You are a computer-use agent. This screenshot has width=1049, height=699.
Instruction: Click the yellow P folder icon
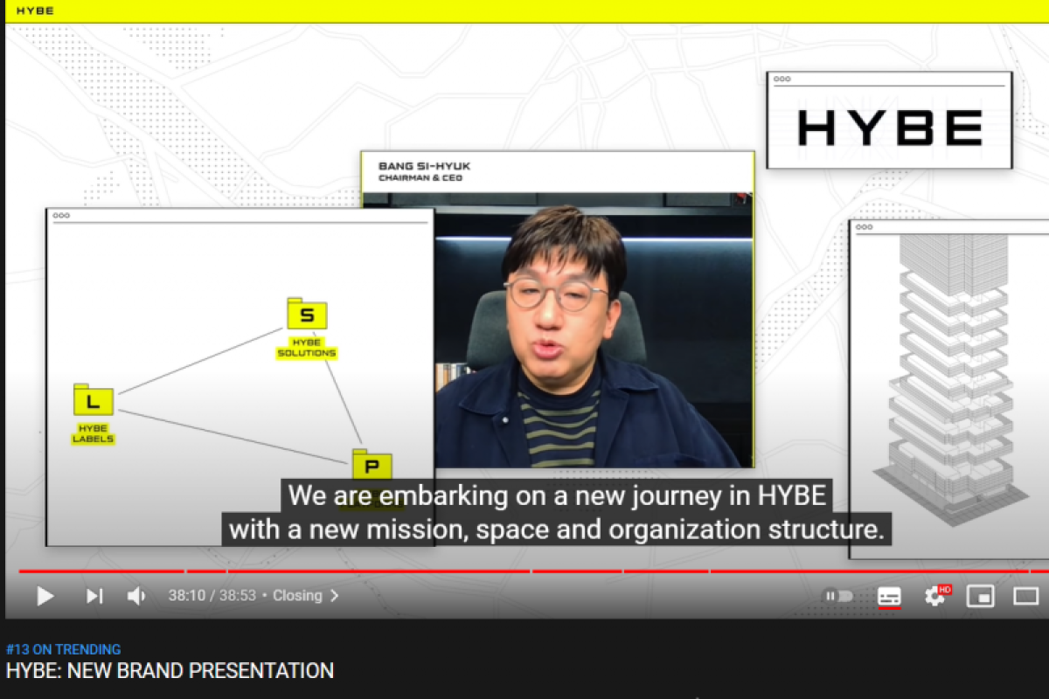pyautogui.click(x=372, y=465)
